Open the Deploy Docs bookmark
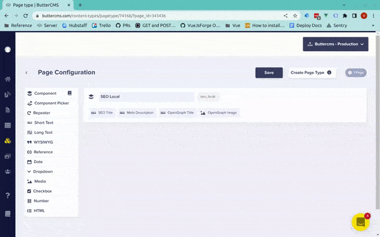This screenshot has height=237, width=380. pyautogui.click(x=306, y=25)
